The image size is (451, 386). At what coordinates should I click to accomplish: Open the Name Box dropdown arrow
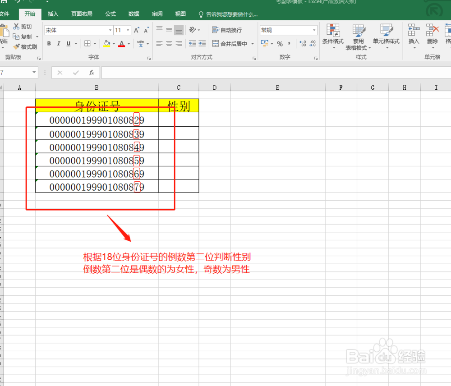(34, 72)
